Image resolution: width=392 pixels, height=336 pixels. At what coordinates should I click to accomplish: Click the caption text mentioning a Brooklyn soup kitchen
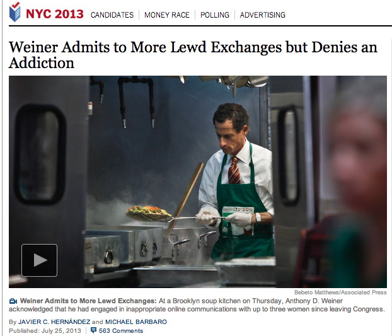pyautogui.click(x=196, y=305)
